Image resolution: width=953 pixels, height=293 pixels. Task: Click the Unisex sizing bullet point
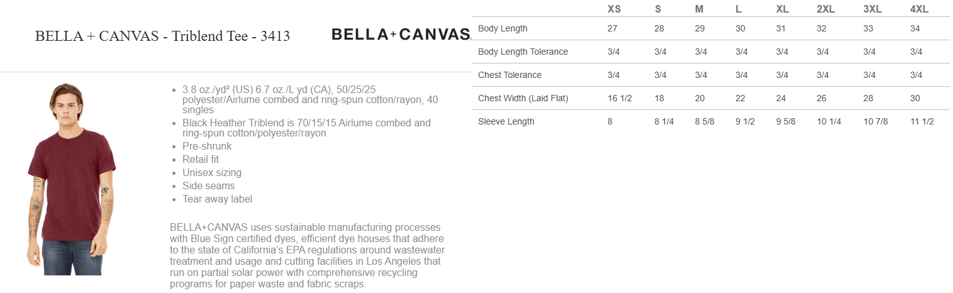click(212, 173)
